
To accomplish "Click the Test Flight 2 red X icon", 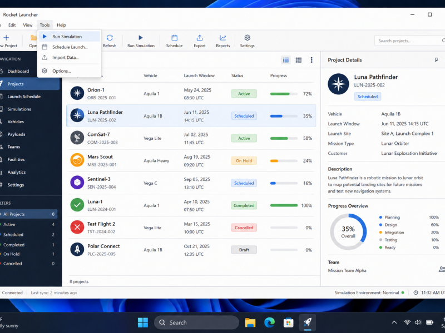I will coord(77,228).
